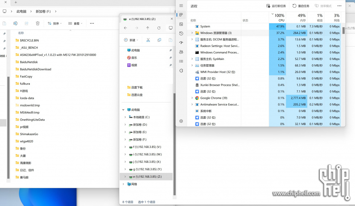Expand Google Chrome (39) process group

pyautogui.click(x=192, y=98)
